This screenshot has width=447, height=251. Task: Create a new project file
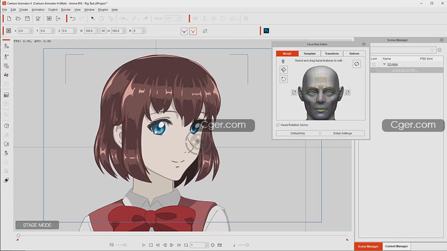coord(9,18)
